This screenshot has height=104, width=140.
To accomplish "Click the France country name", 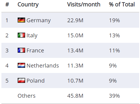I will [35, 50].
